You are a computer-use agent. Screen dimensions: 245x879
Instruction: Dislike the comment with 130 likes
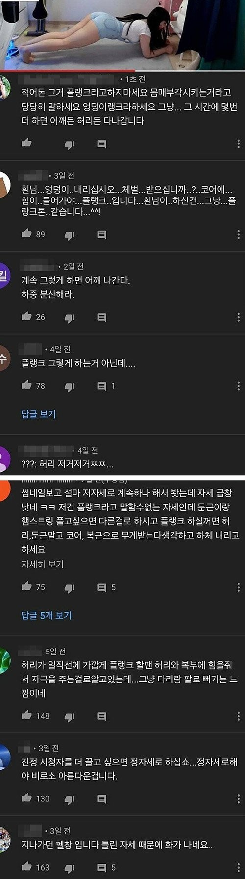[70, 799]
